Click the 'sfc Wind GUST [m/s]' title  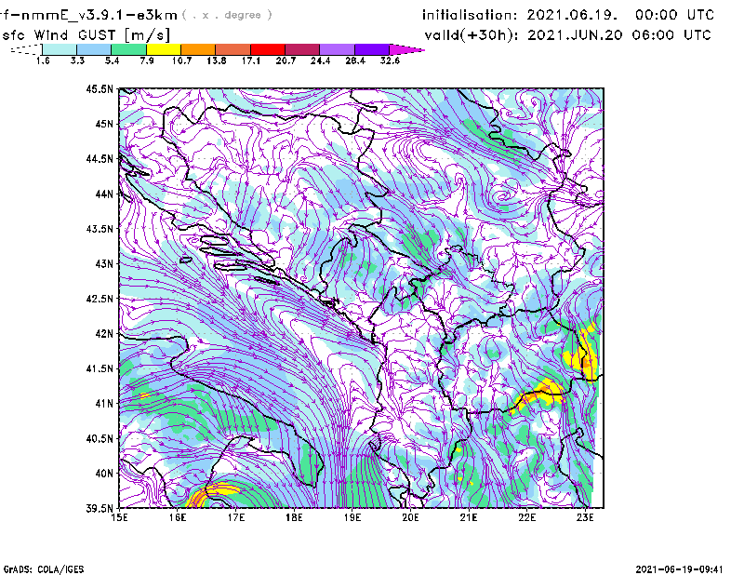(86, 35)
